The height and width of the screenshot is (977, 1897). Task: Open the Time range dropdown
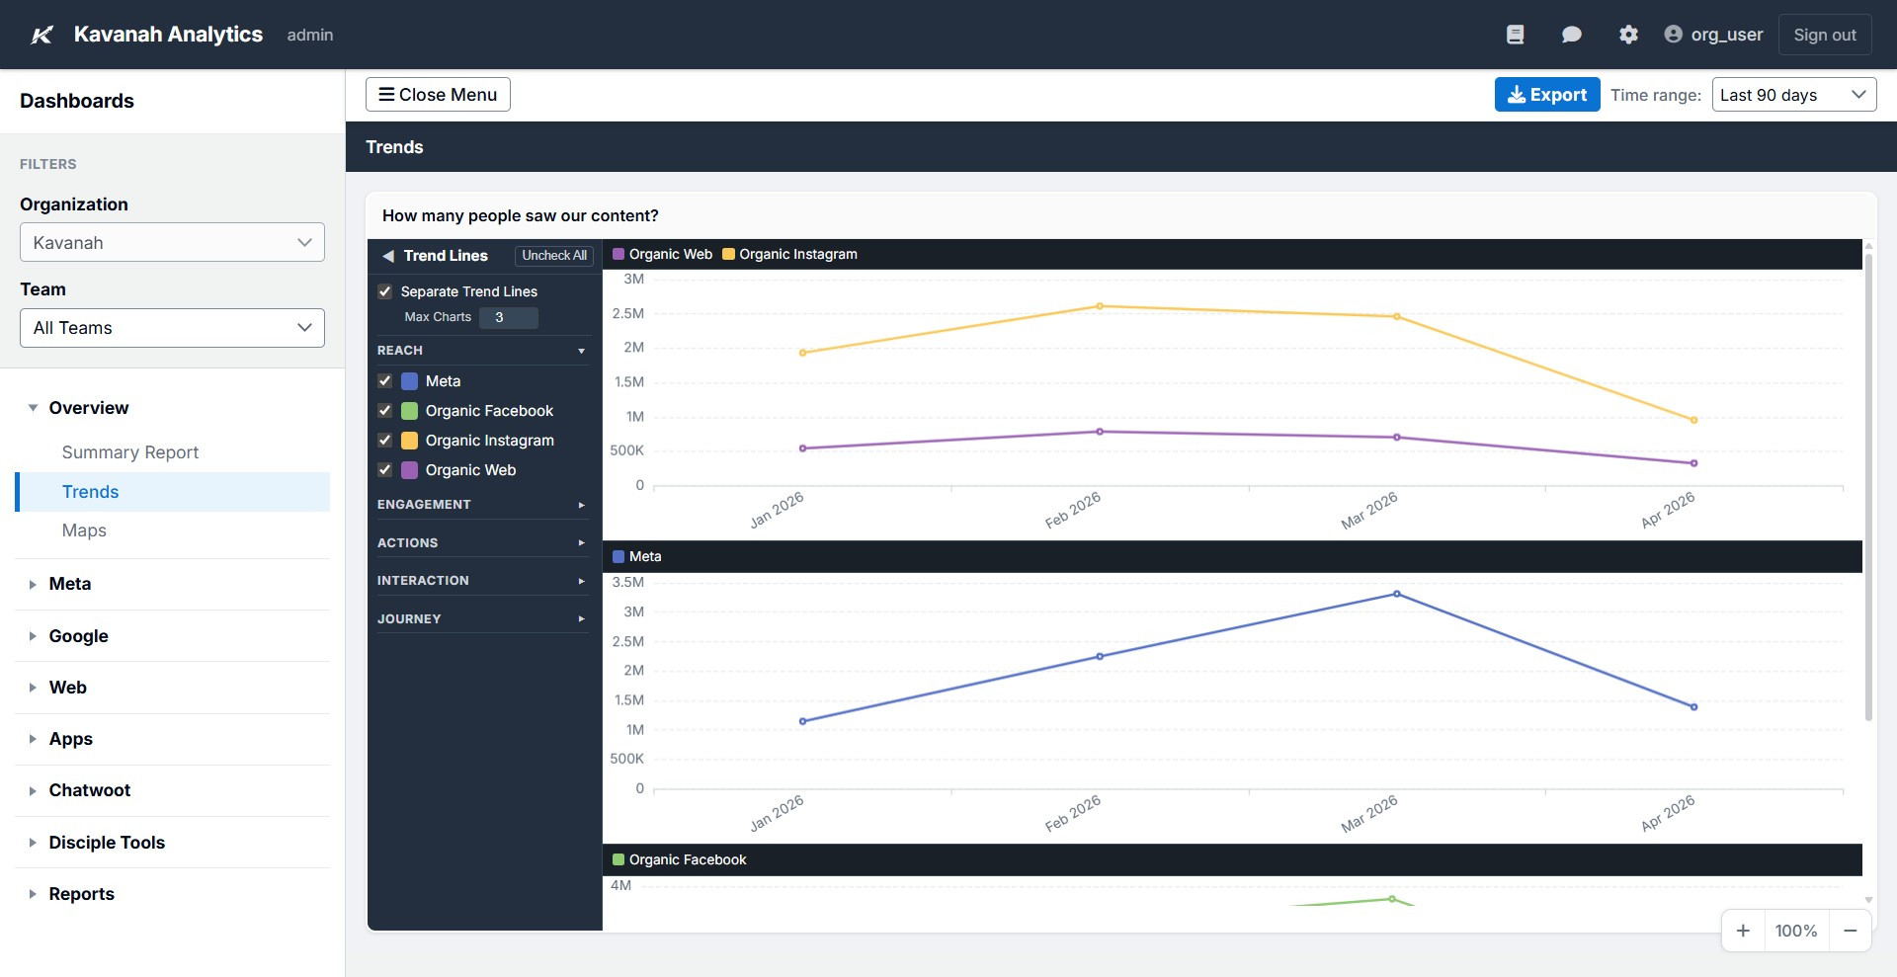coord(1792,94)
